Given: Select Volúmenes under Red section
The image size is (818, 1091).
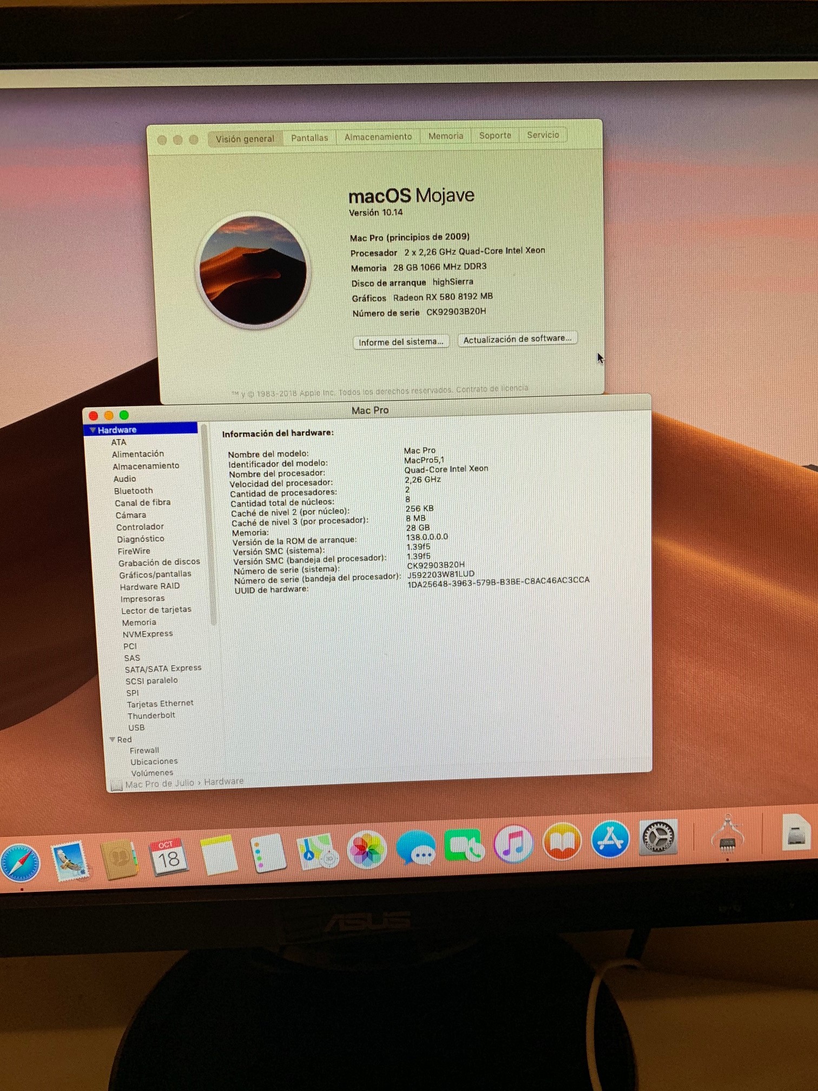Looking at the screenshot, I should pos(152,773).
